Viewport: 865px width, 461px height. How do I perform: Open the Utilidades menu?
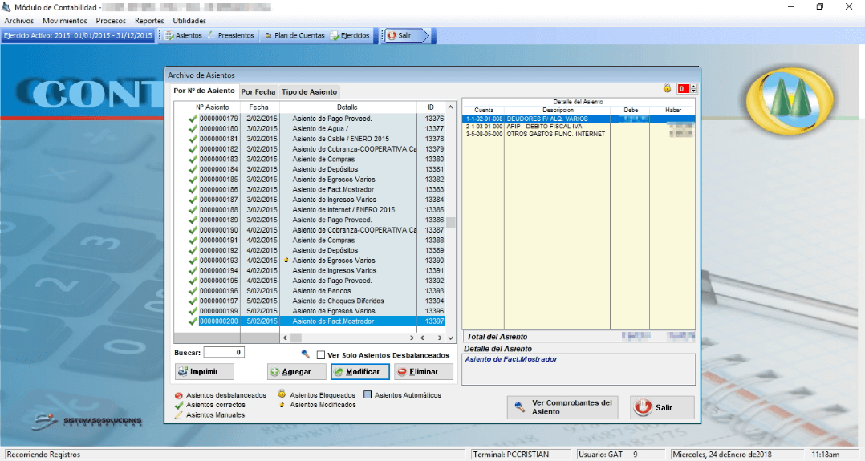tap(189, 20)
